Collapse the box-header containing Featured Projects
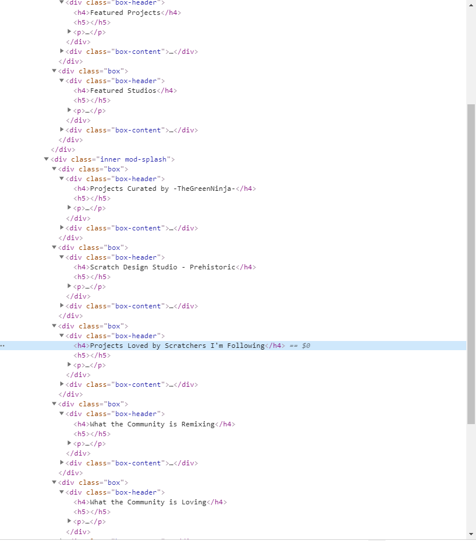This screenshot has width=476, height=541. 61,3
